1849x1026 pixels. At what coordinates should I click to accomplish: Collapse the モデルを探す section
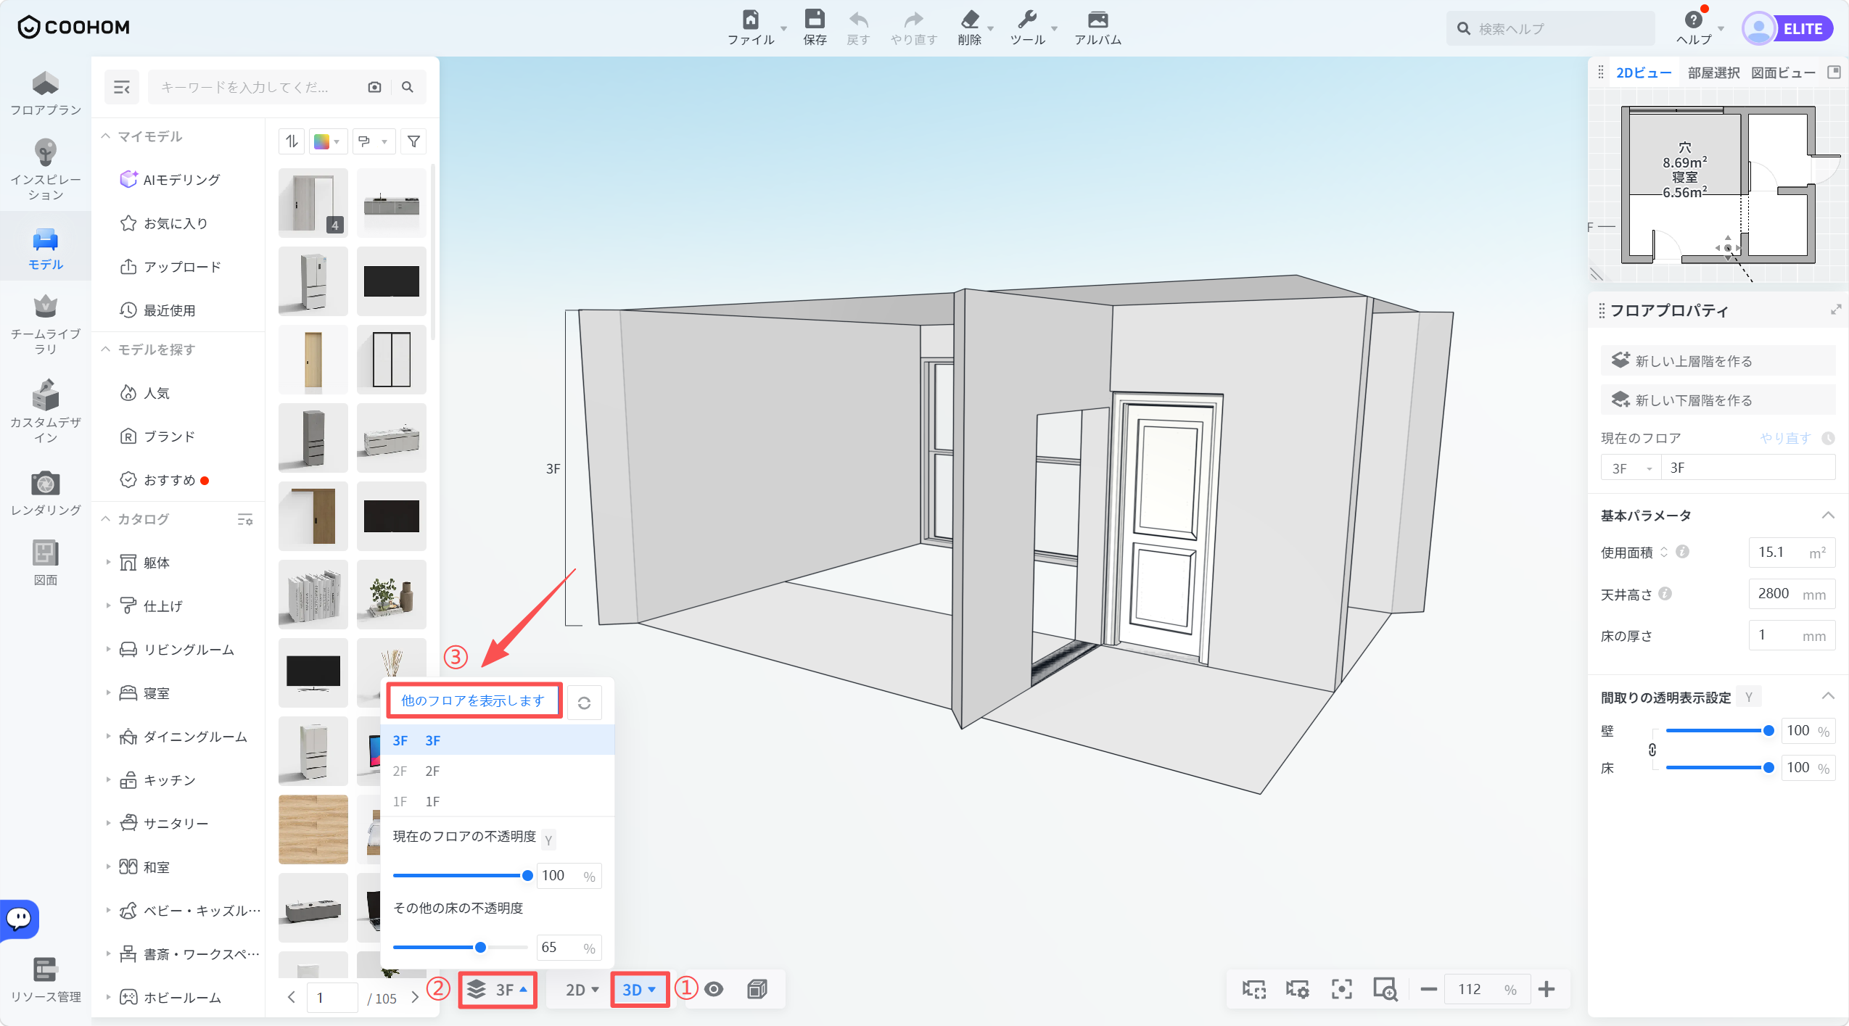click(x=106, y=349)
